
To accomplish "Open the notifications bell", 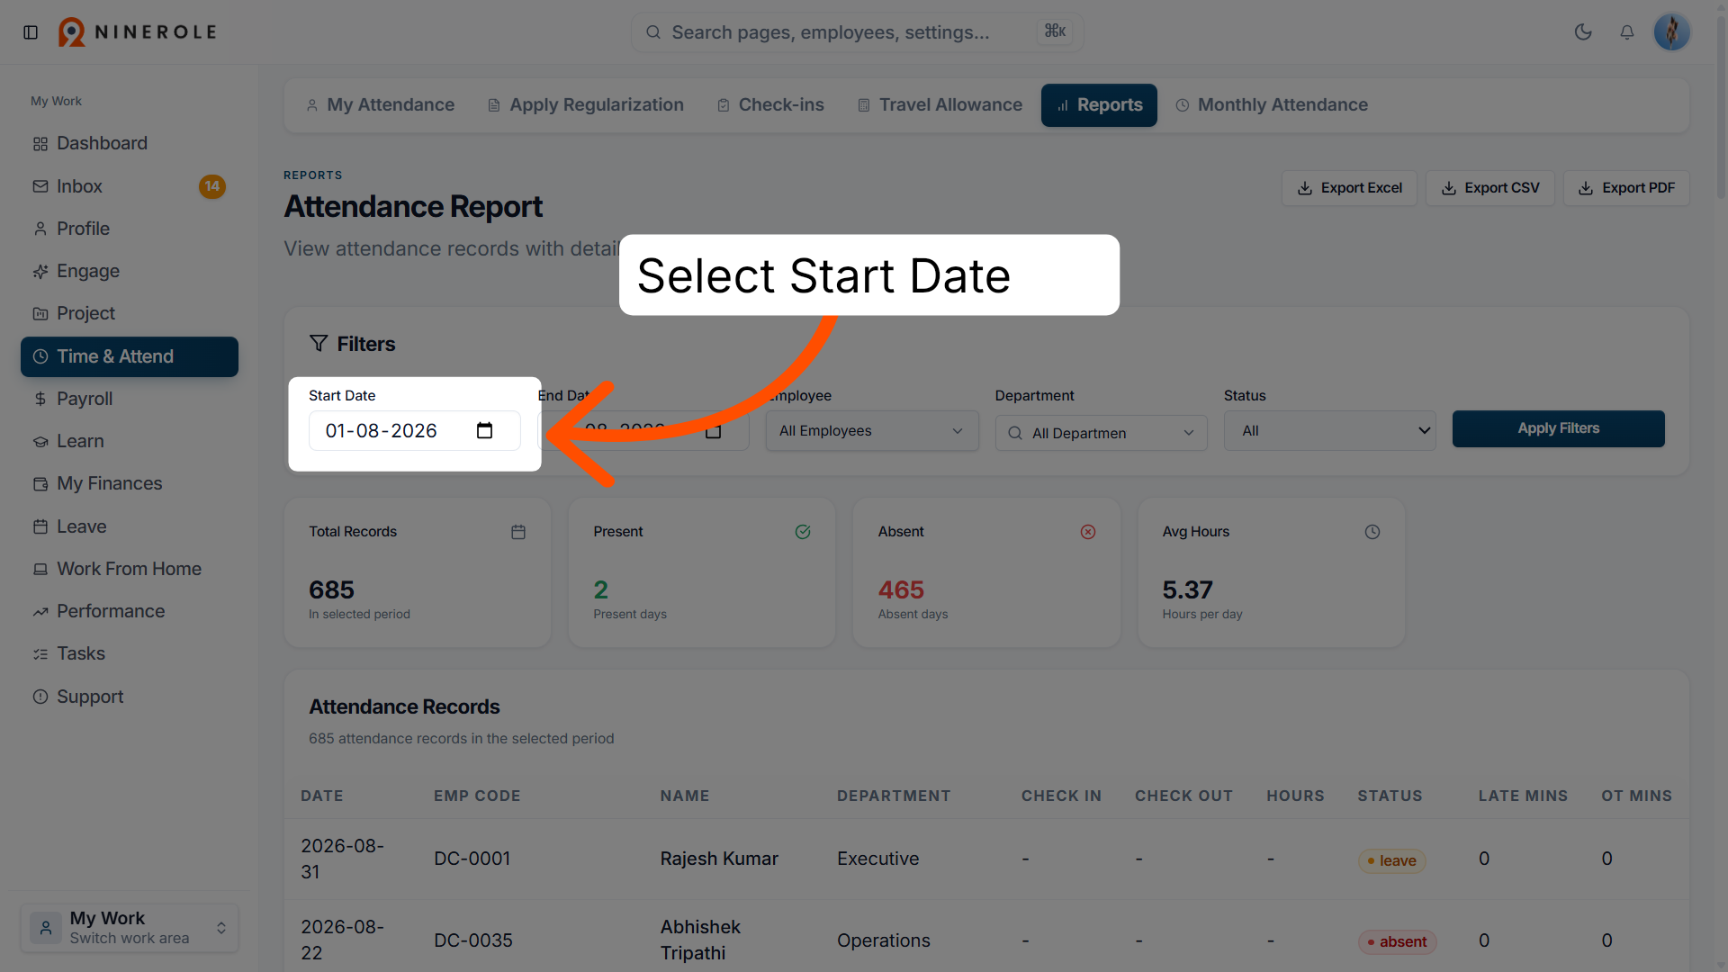I will point(1627,32).
